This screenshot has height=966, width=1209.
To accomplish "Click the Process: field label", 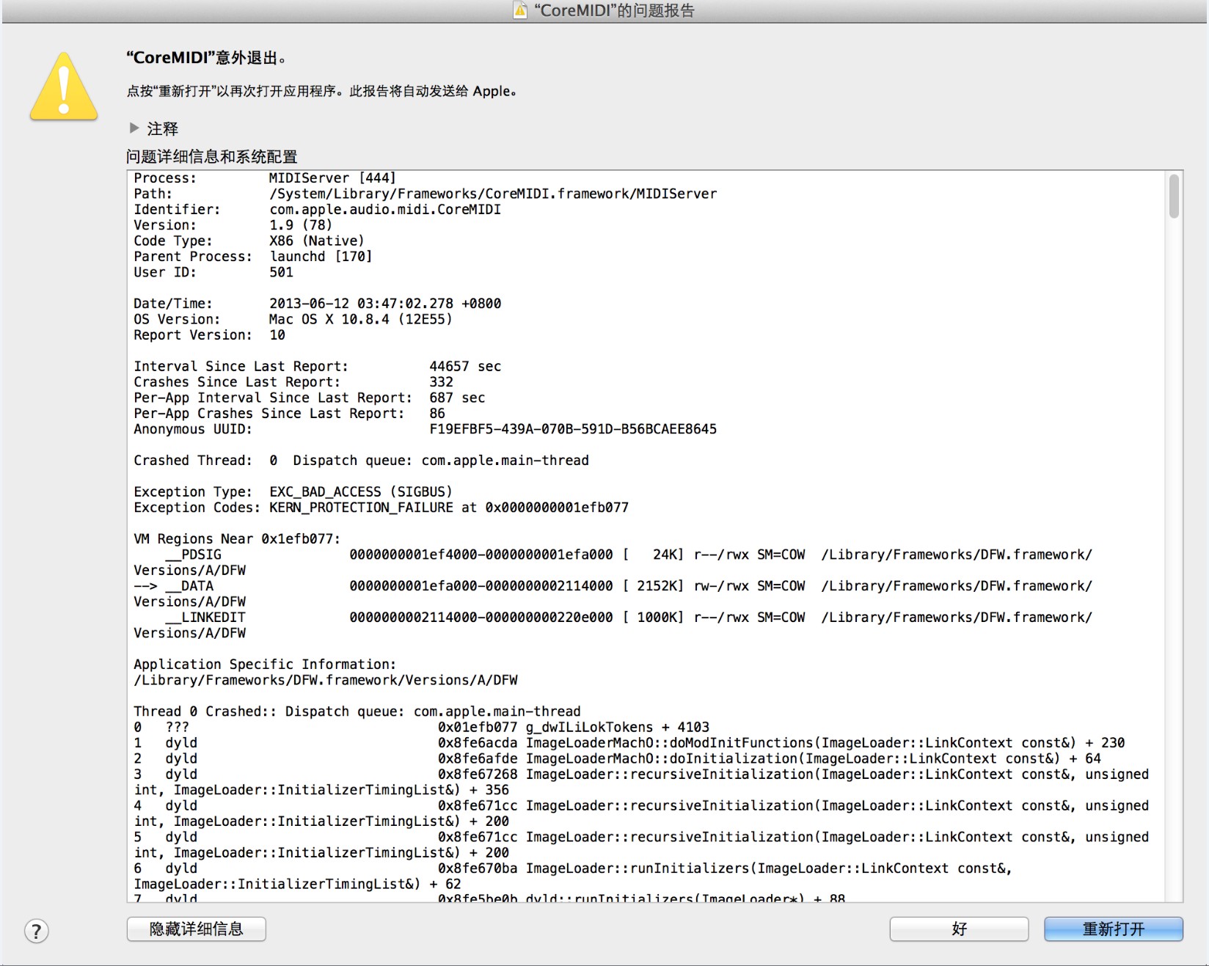I will pyautogui.click(x=165, y=178).
